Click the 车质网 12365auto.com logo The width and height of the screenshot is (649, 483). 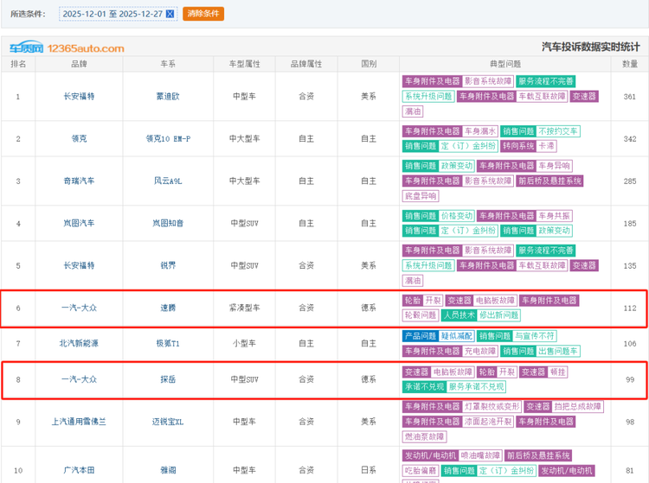tap(67, 48)
